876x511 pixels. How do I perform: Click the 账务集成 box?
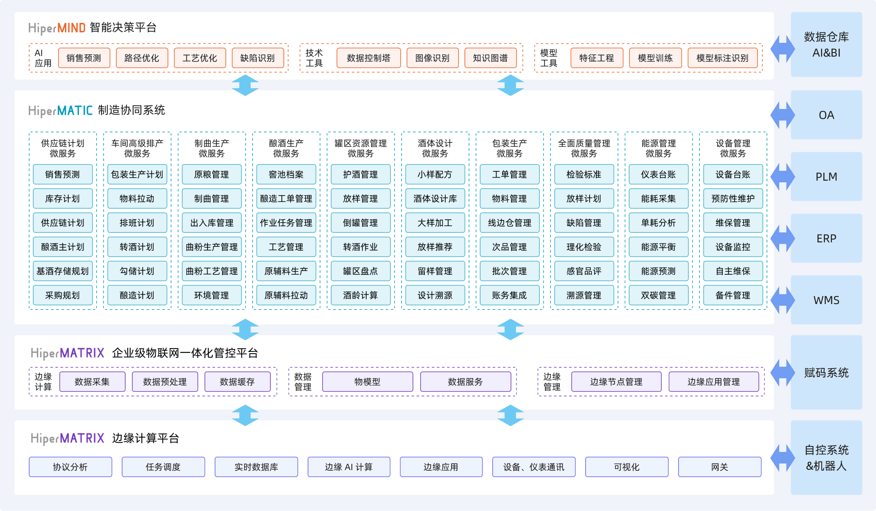(510, 295)
